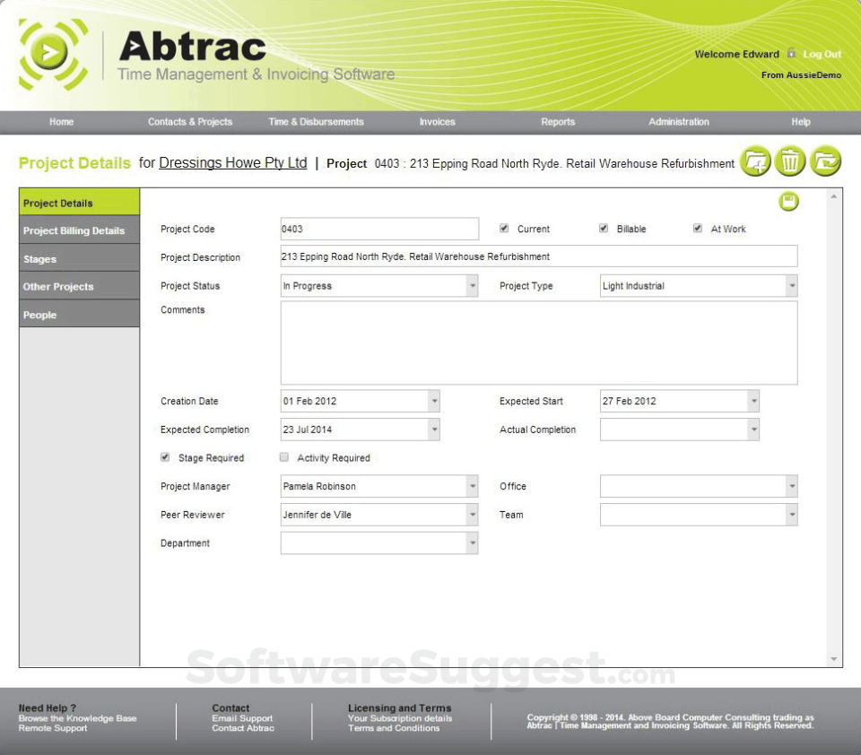The height and width of the screenshot is (755, 861).
Task: Click the delete project trash icon
Action: [790, 161]
